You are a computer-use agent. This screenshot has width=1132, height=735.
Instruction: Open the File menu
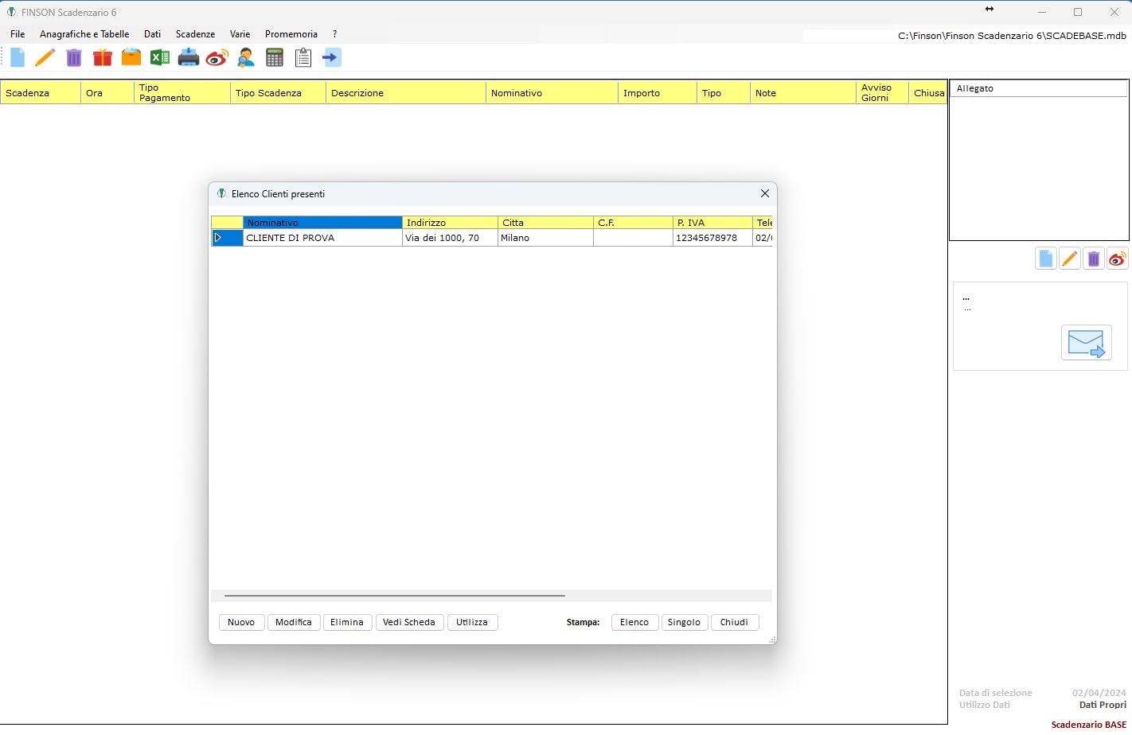click(x=18, y=34)
